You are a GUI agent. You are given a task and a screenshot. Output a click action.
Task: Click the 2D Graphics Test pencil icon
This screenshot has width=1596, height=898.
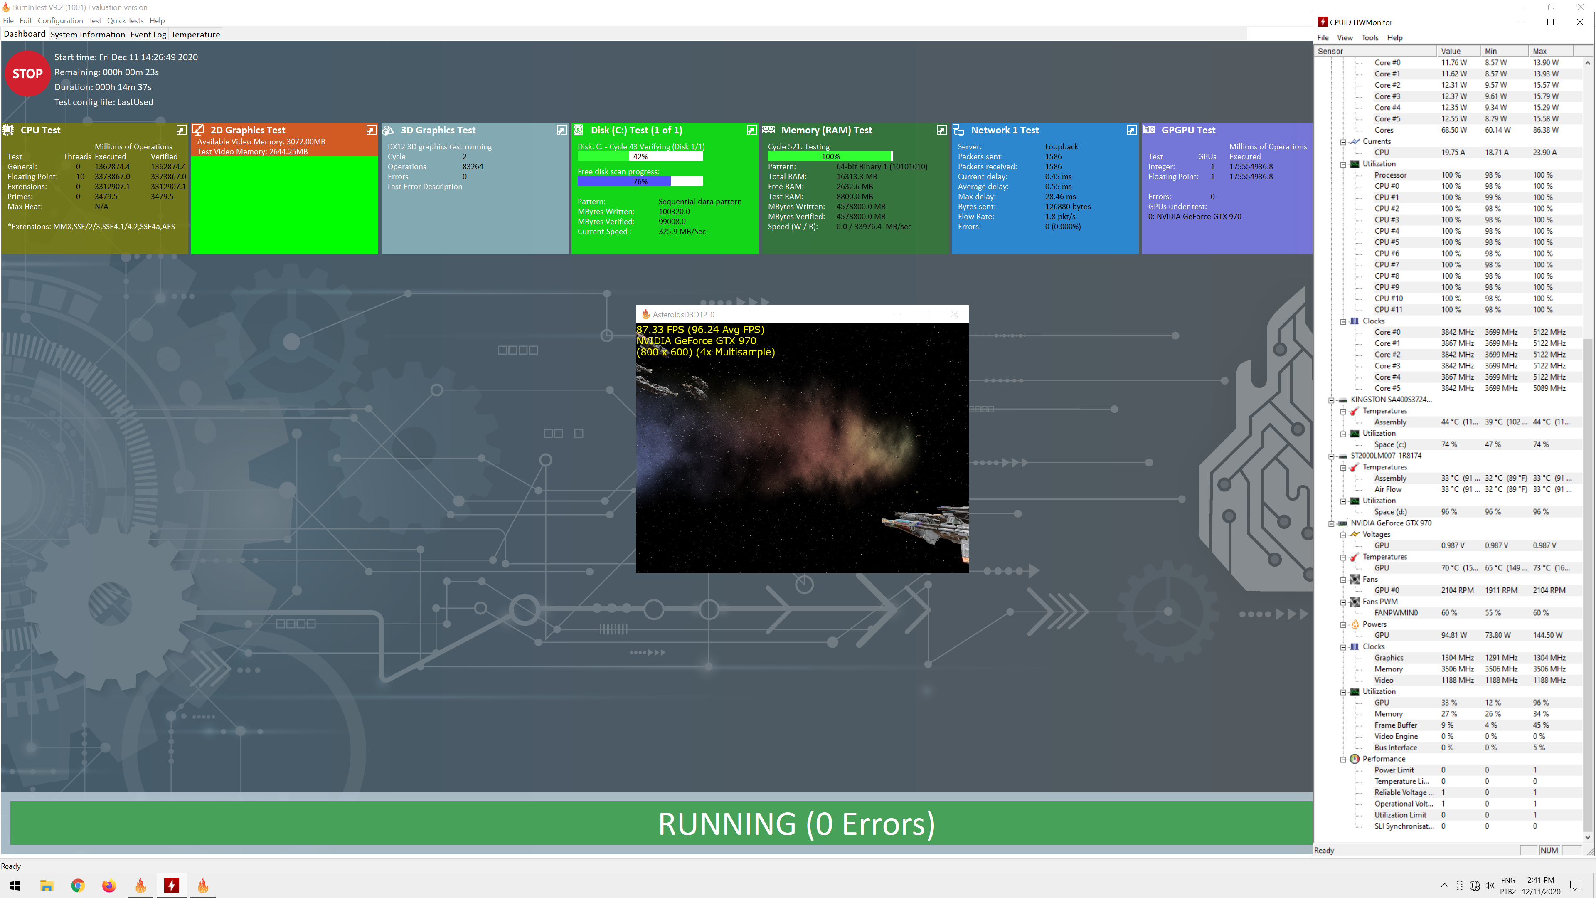pos(198,130)
